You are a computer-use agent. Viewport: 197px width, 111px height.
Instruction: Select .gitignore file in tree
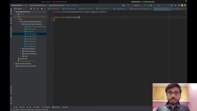(22, 59)
